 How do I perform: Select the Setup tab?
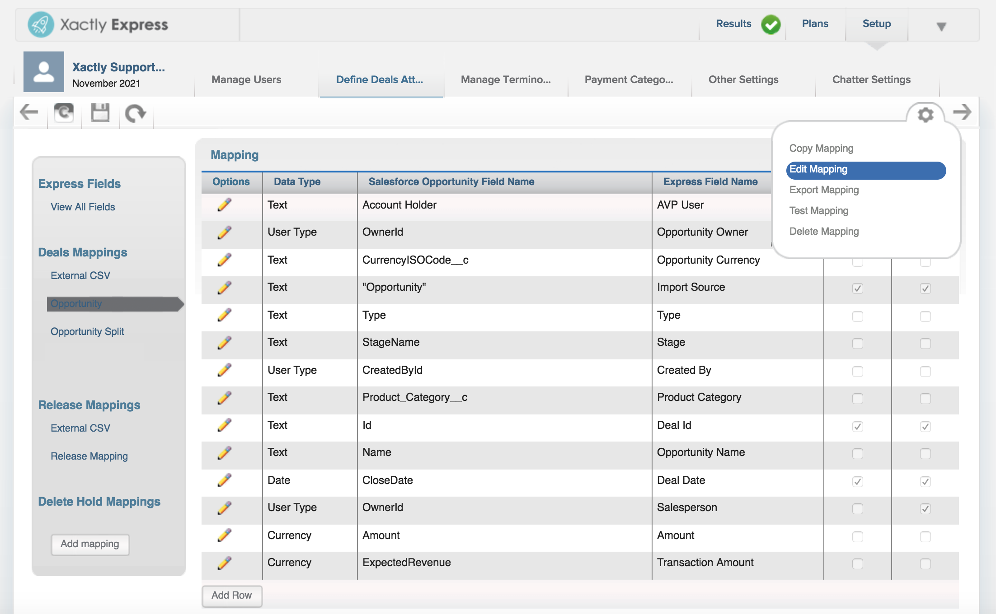(x=877, y=23)
